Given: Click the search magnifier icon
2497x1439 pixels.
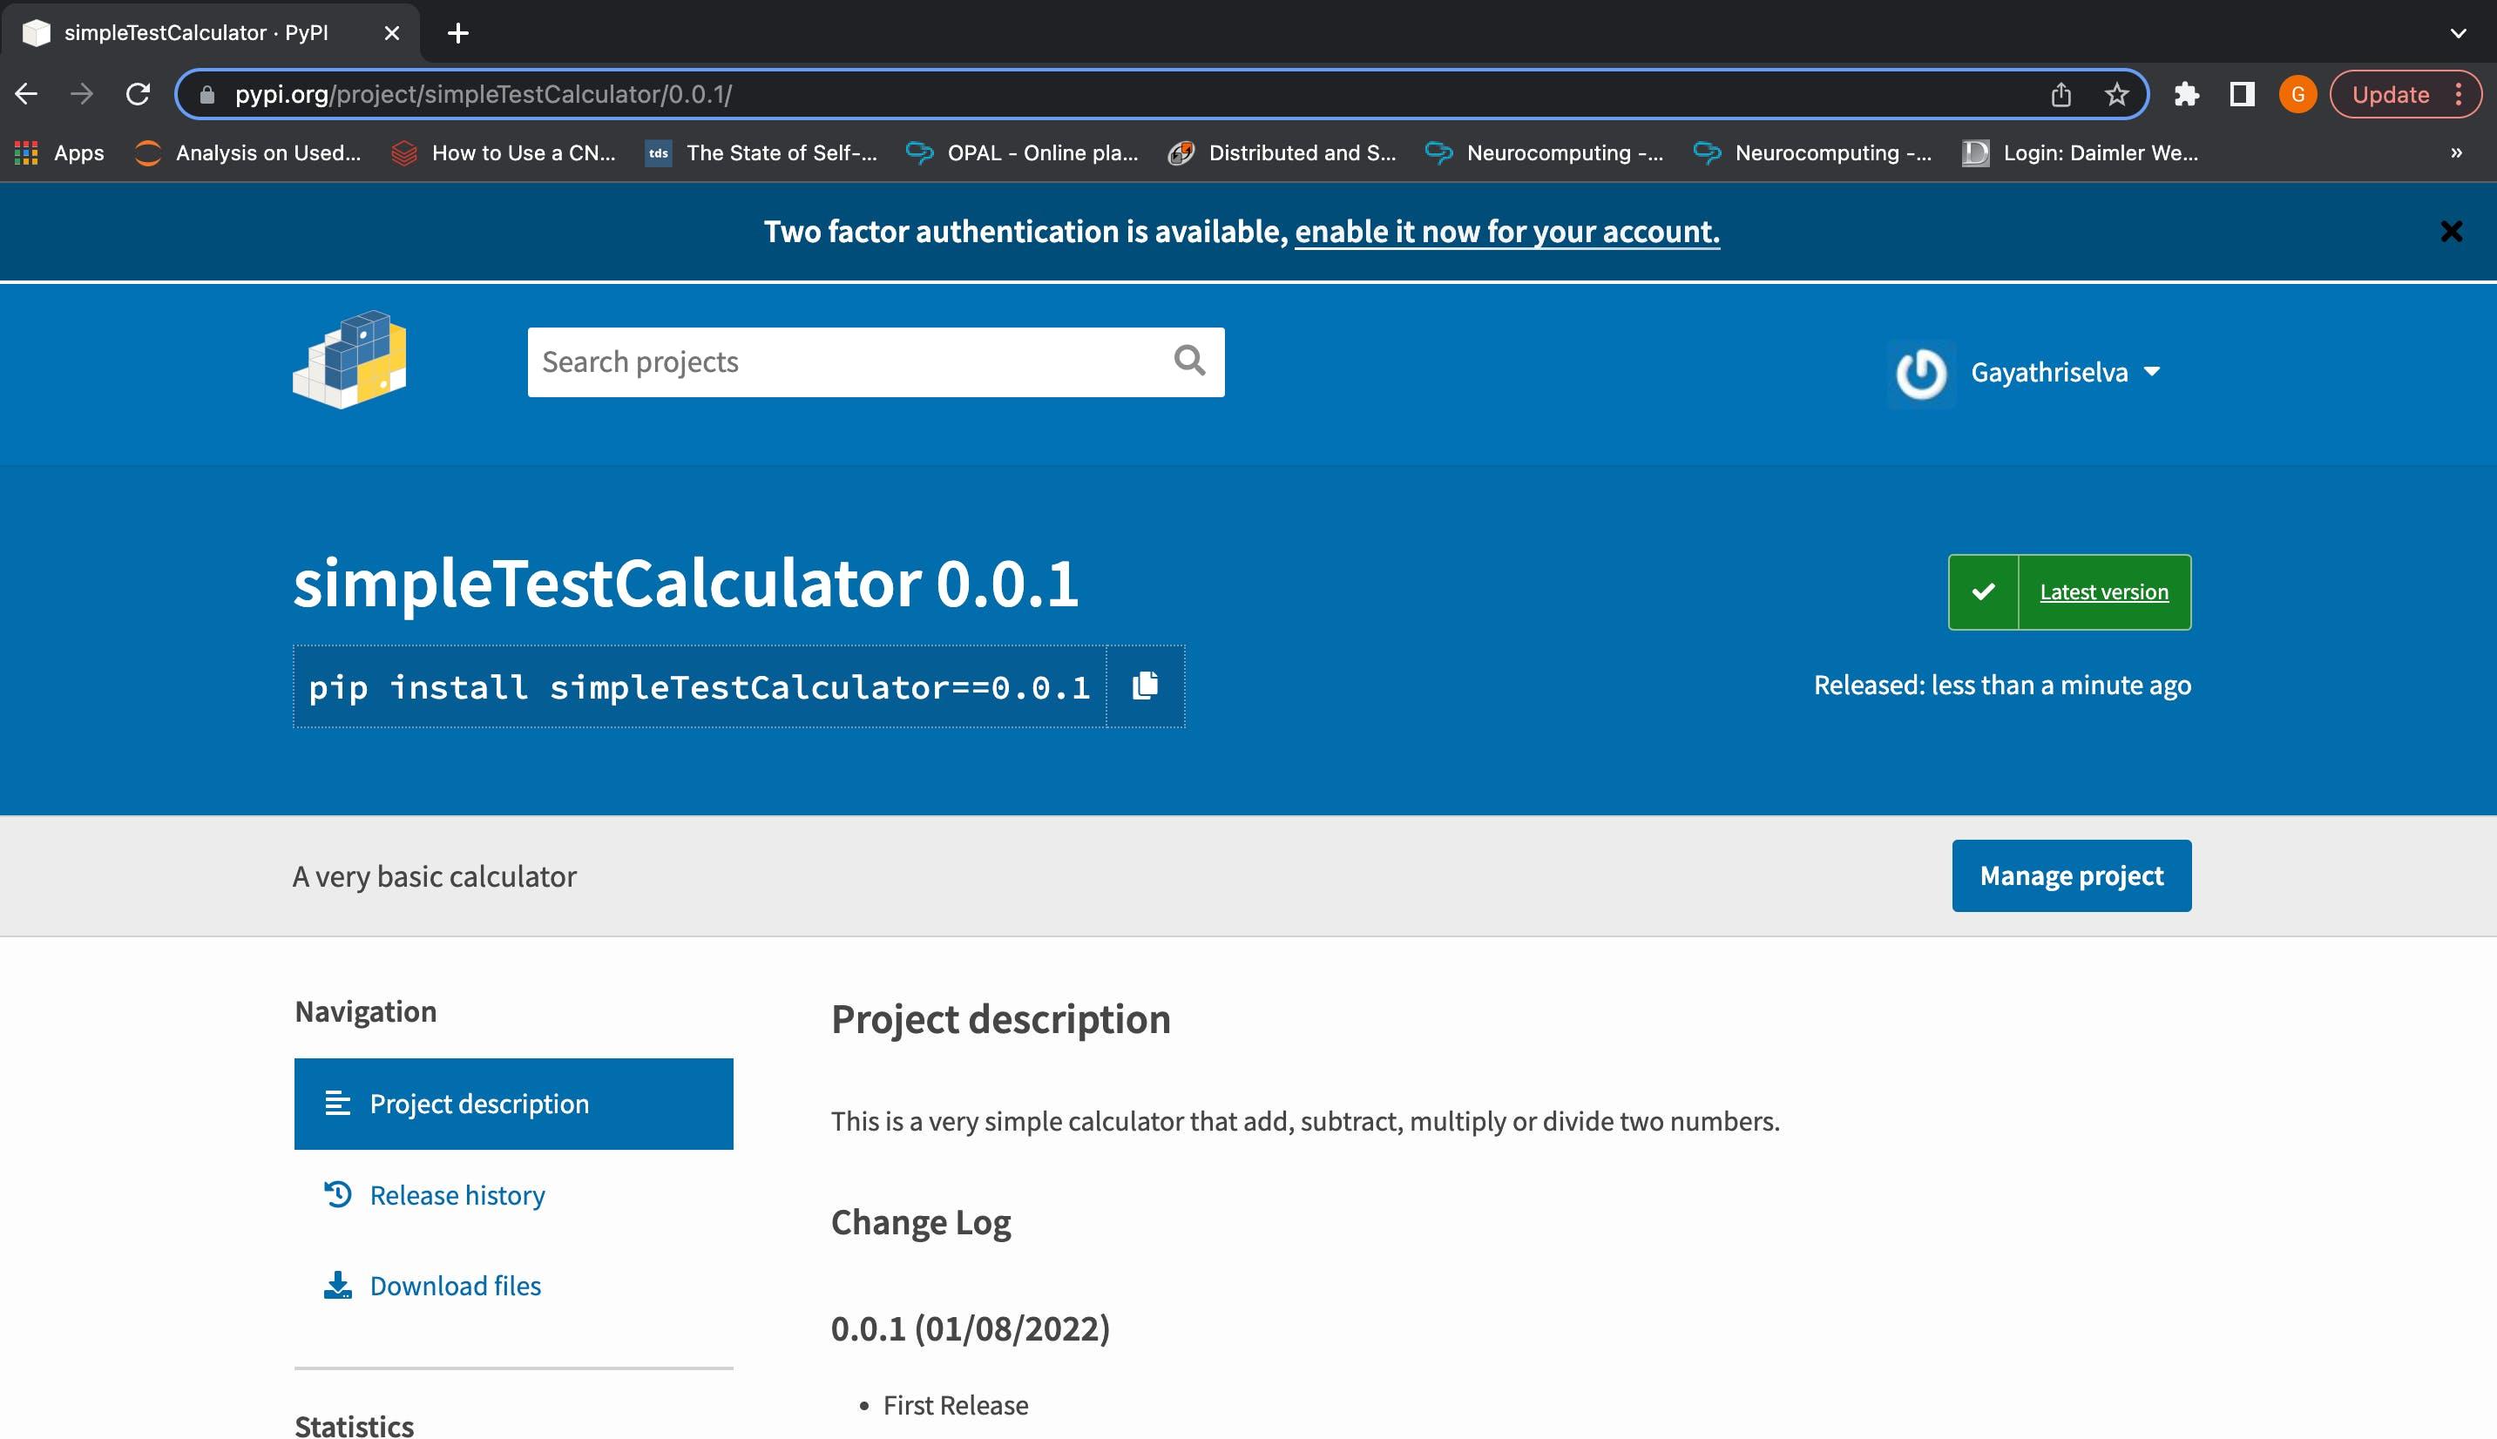Looking at the screenshot, I should 1189,361.
